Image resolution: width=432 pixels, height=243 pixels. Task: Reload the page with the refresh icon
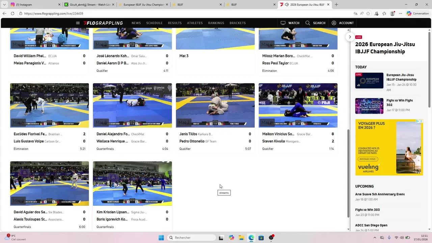pyautogui.click(x=12, y=13)
